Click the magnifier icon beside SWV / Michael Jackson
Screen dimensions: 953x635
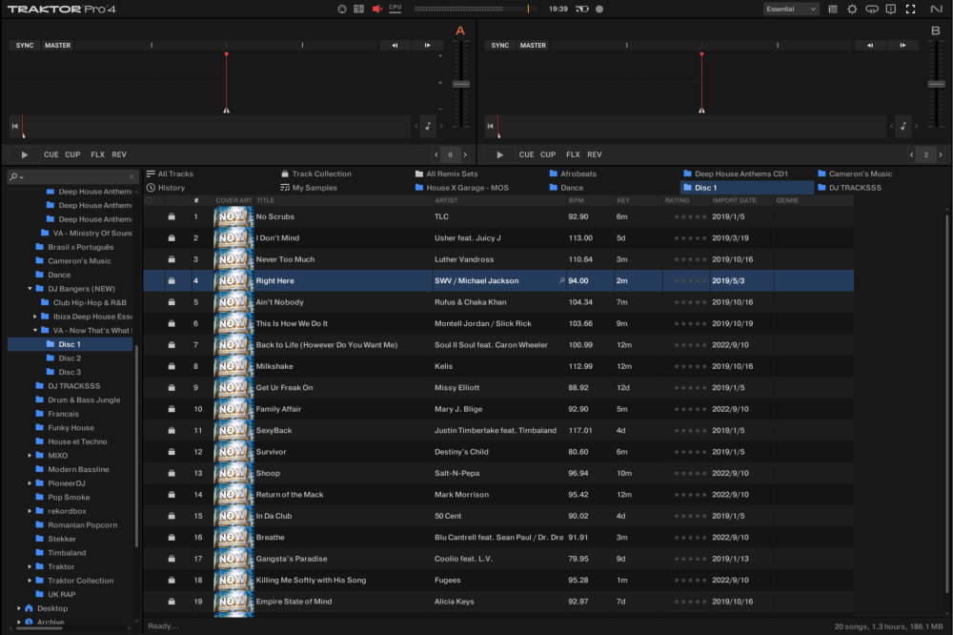point(561,280)
